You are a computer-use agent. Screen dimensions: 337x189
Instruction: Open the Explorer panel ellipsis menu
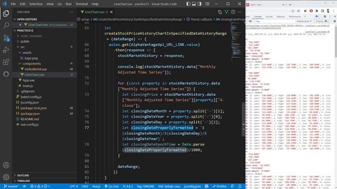[x=71, y=12]
